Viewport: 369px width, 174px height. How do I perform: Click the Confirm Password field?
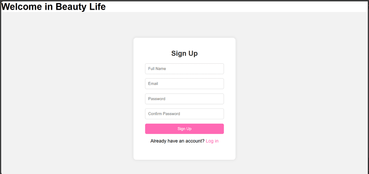coord(184,114)
